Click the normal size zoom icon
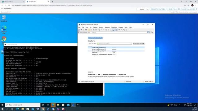Image resolution: width=198 pixels, height=111 pixels. tap(124, 30)
